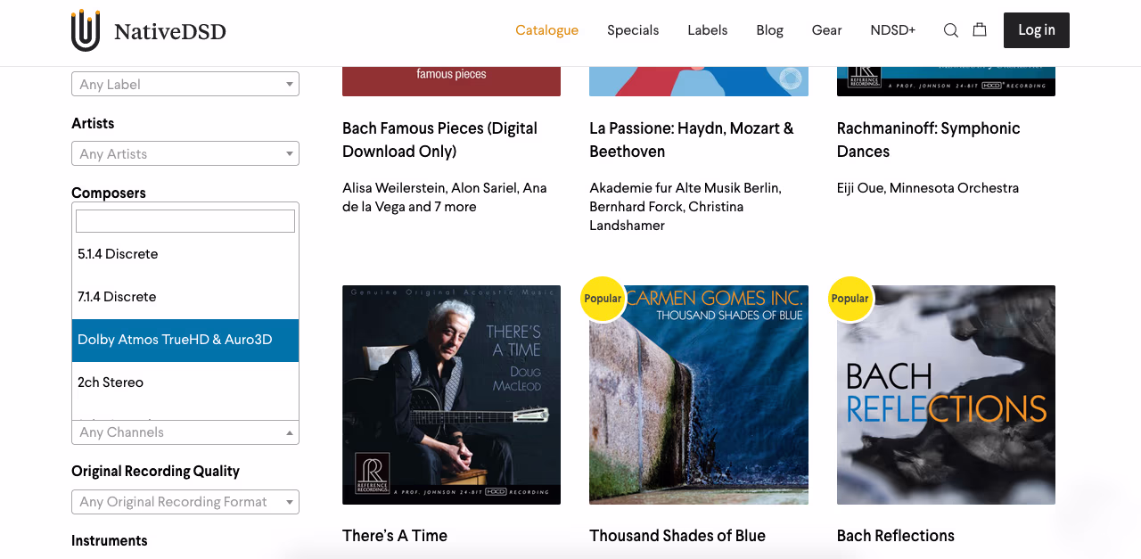Click the Popular badge on Thousand Shades of Blue
This screenshot has width=1141, height=559.
point(603,299)
